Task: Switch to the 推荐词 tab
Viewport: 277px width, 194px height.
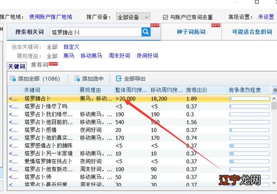Action: [x=39, y=65]
